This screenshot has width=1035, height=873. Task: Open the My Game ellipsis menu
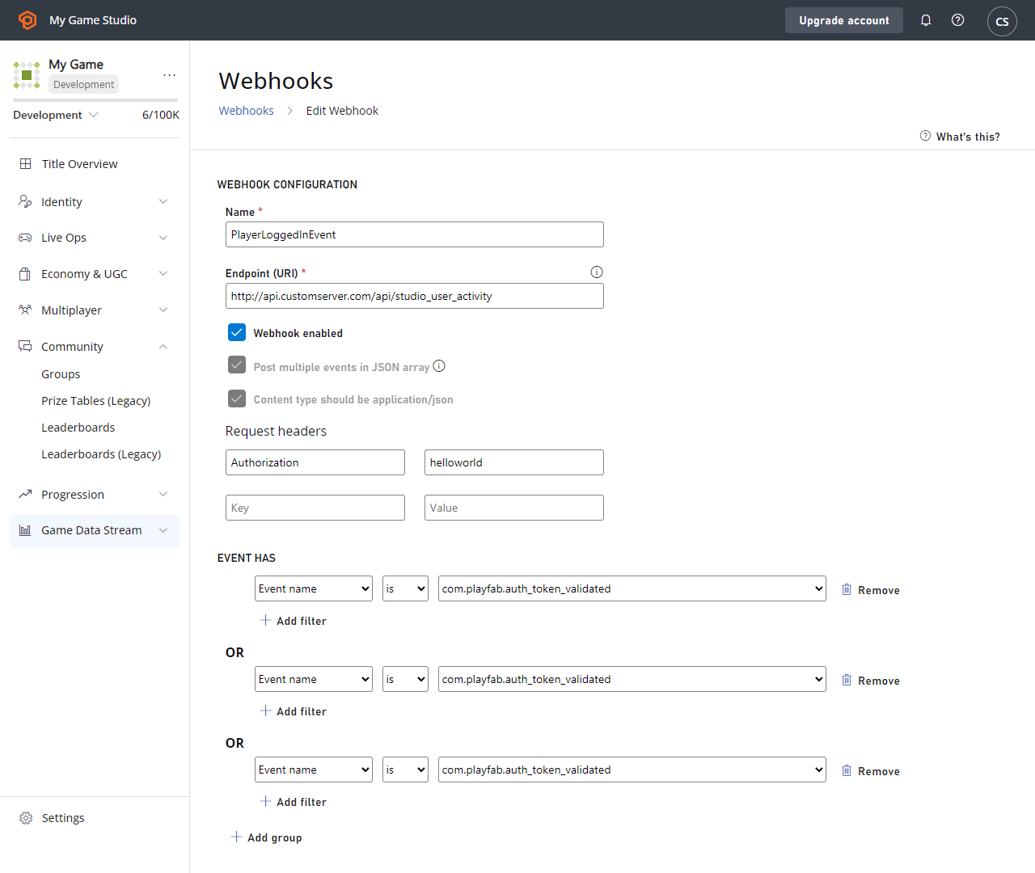pyautogui.click(x=169, y=74)
